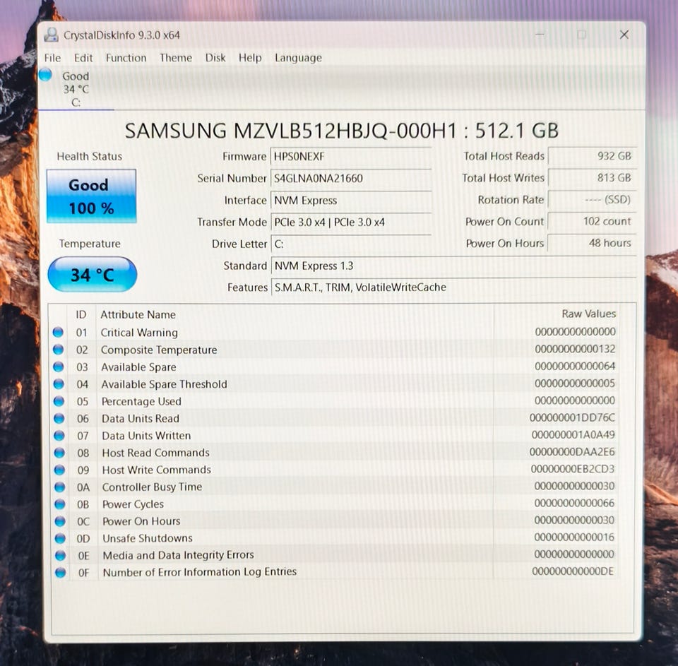Open the File menu
The height and width of the screenshot is (666, 678).
pos(52,58)
